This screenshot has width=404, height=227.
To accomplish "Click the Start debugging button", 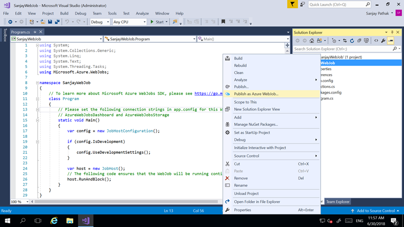I will pyautogui.click(x=157, y=22).
